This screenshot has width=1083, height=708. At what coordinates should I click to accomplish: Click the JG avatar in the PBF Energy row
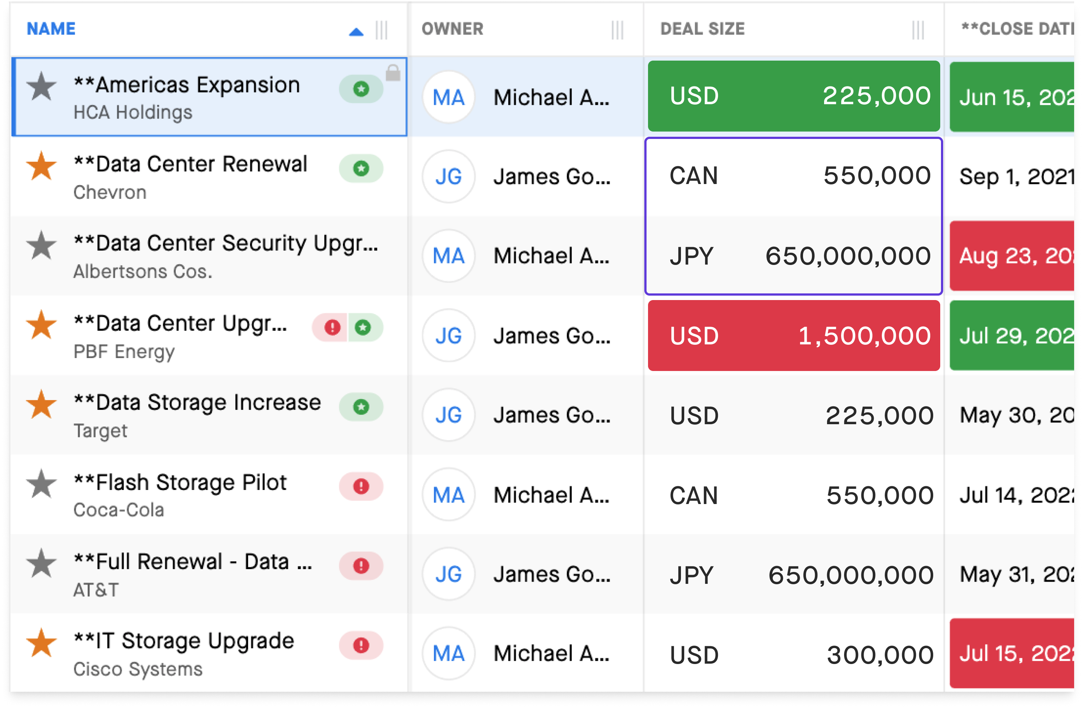[x=449, y=336]
